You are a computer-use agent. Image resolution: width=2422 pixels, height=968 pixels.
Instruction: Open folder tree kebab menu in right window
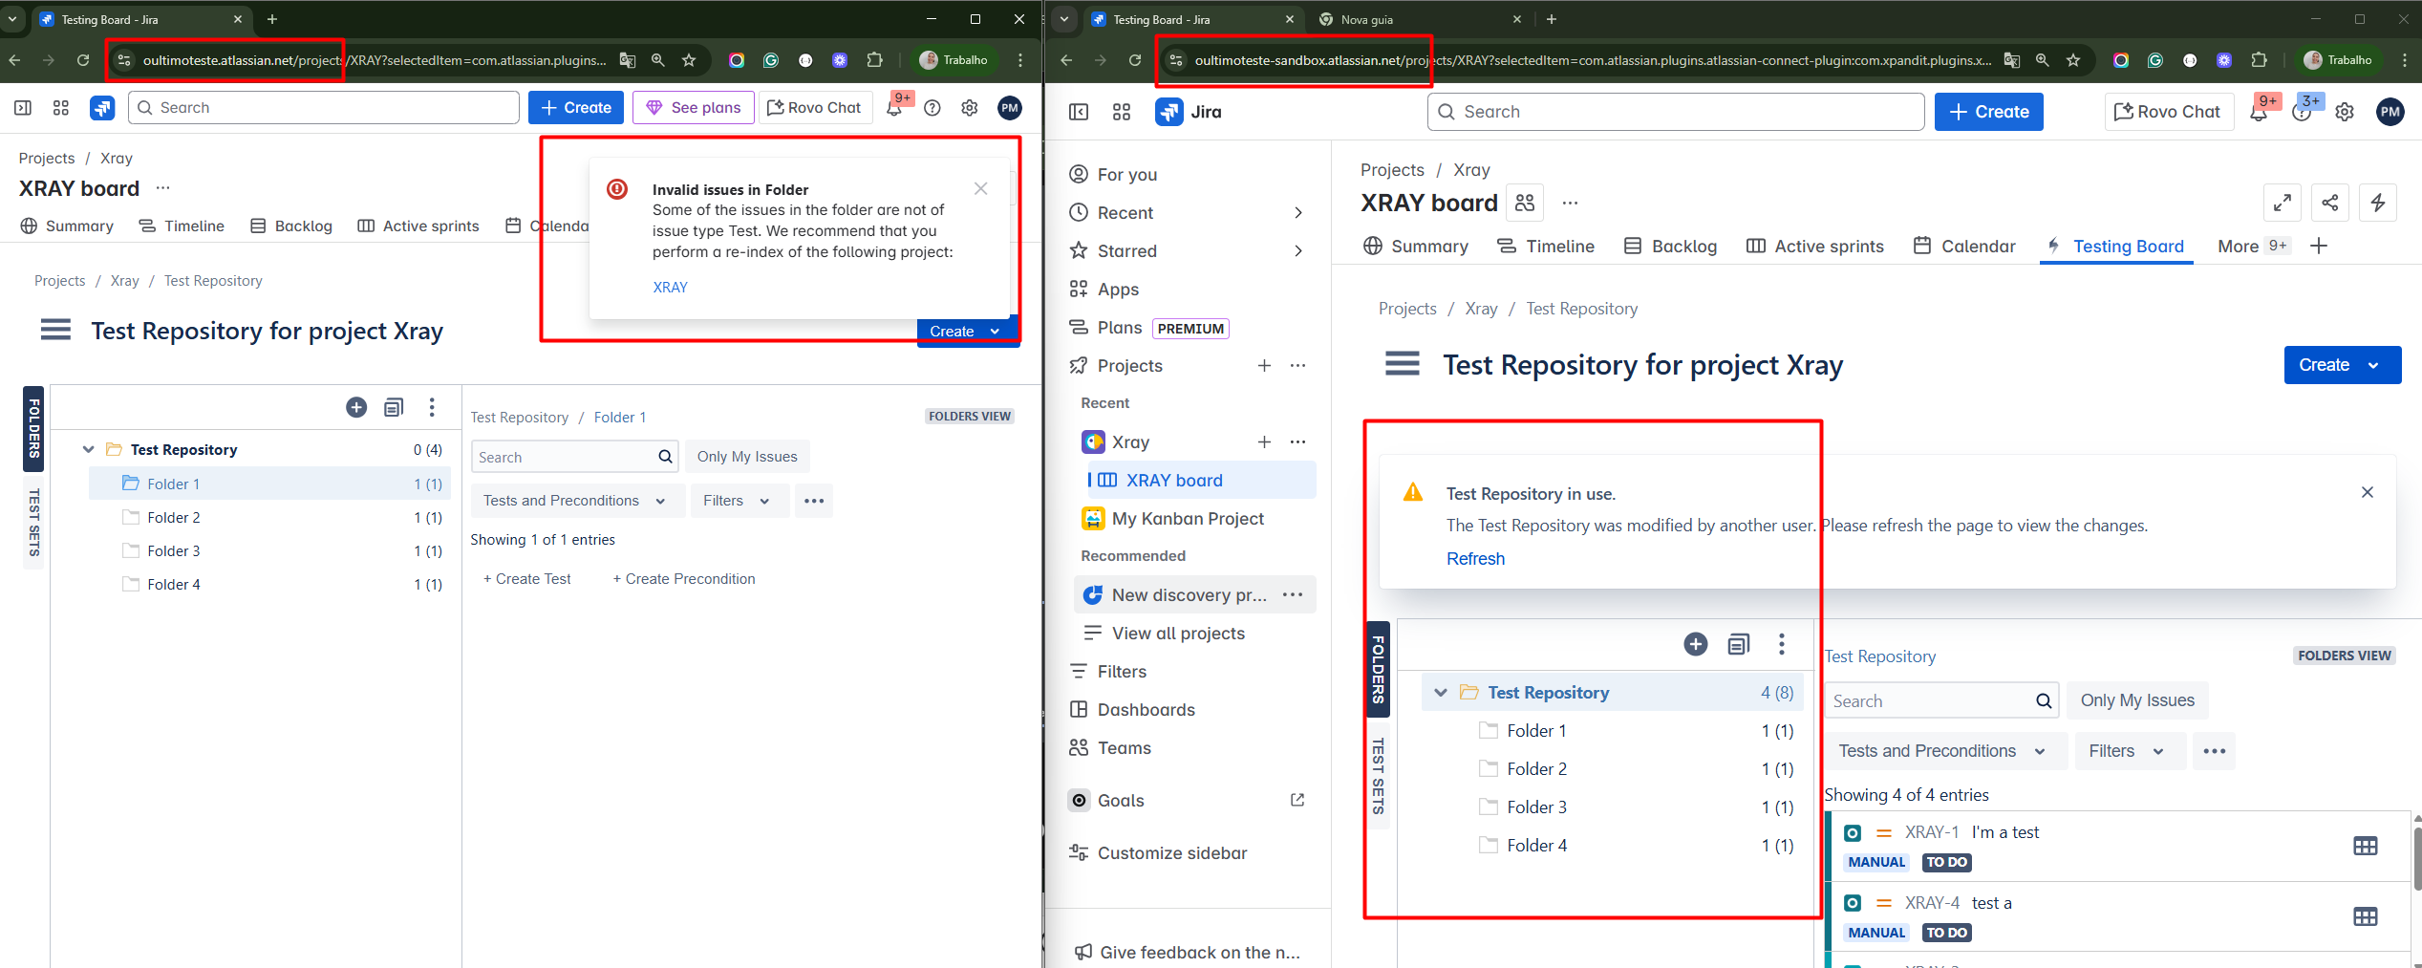(1782, 644)
